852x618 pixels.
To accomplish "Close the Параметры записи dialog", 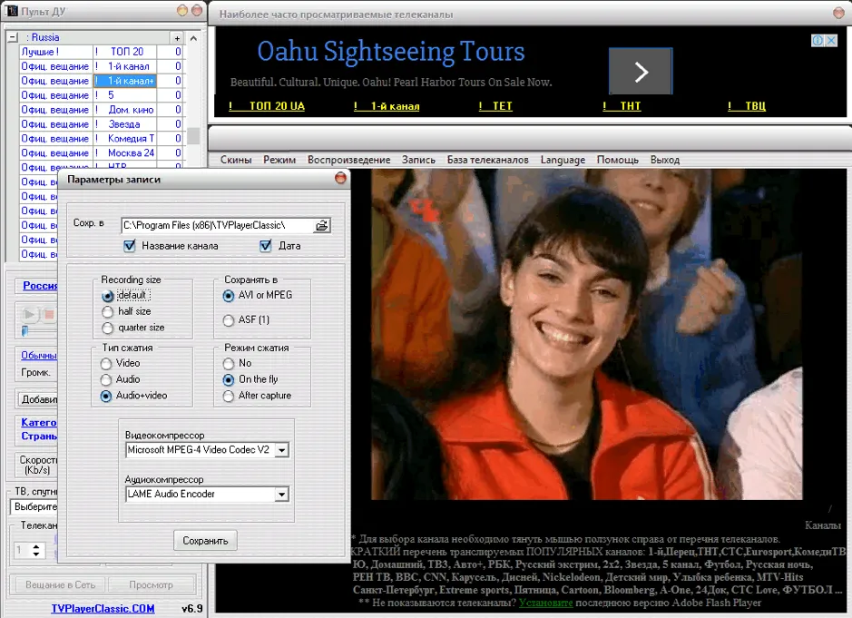I will (340, 178).
